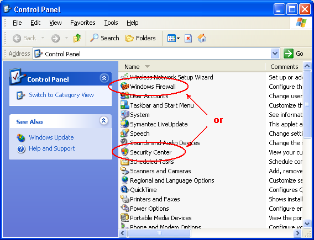Open the Security Center shield icon

(x=124, y=152)
